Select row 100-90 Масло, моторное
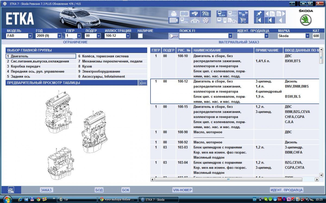326x203 pixels. 235,135
